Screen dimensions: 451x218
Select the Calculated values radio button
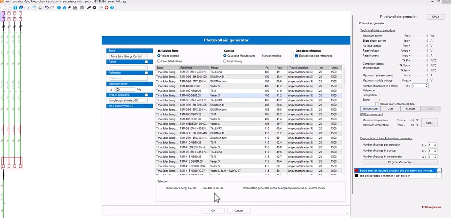(x=159, y=61)
